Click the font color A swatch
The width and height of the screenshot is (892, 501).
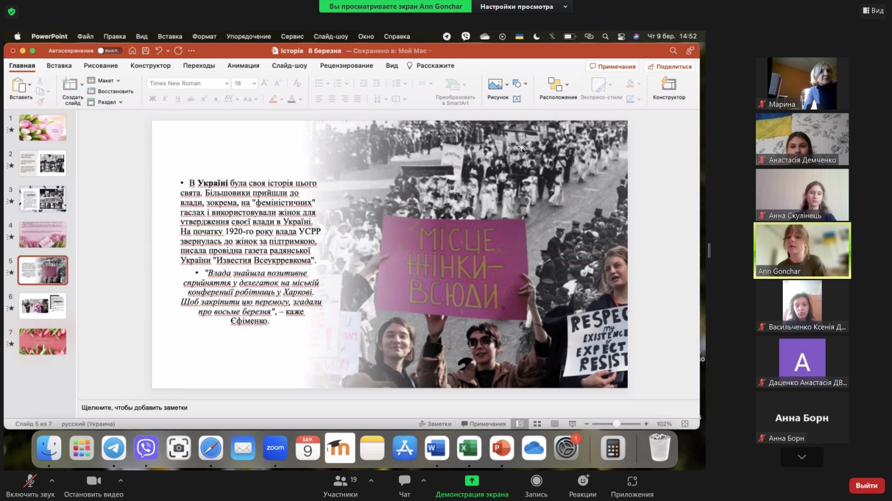click(x=291, y=99)
